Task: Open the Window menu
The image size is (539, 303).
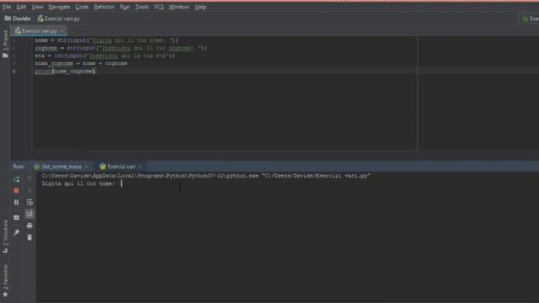Action: 179,7
